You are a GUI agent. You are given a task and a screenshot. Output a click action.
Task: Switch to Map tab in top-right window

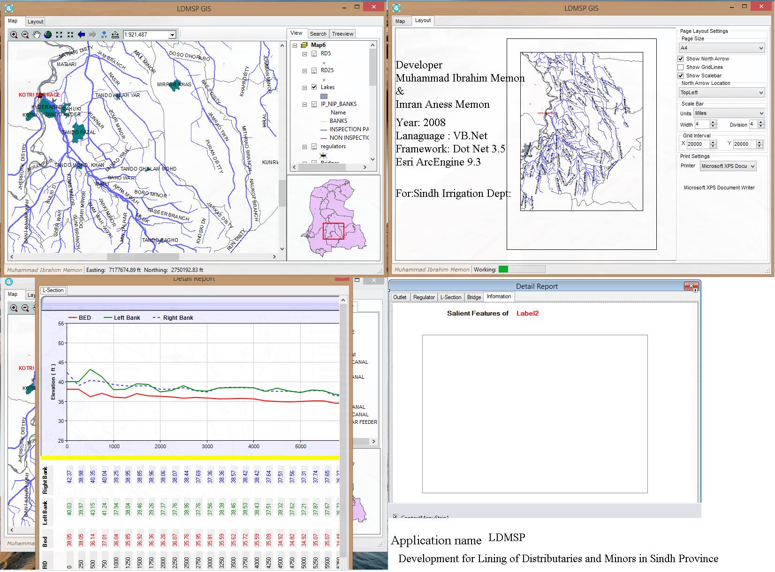pyautogui.click(x=400, y=21)
